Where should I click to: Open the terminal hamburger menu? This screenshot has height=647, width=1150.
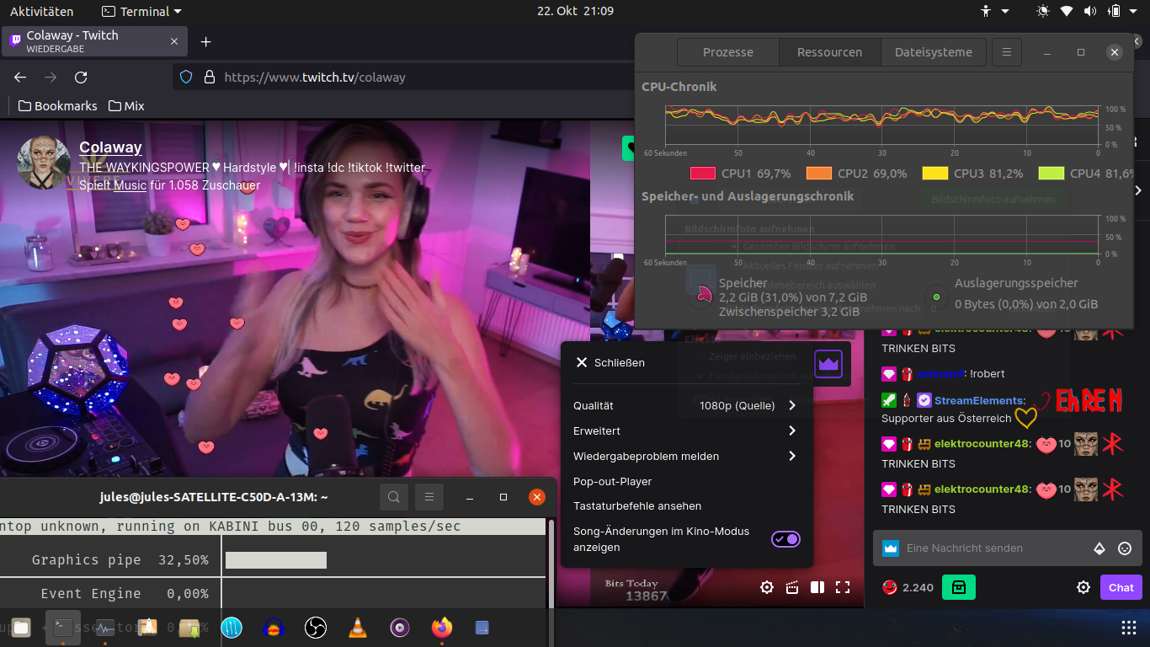coord(429,497)
